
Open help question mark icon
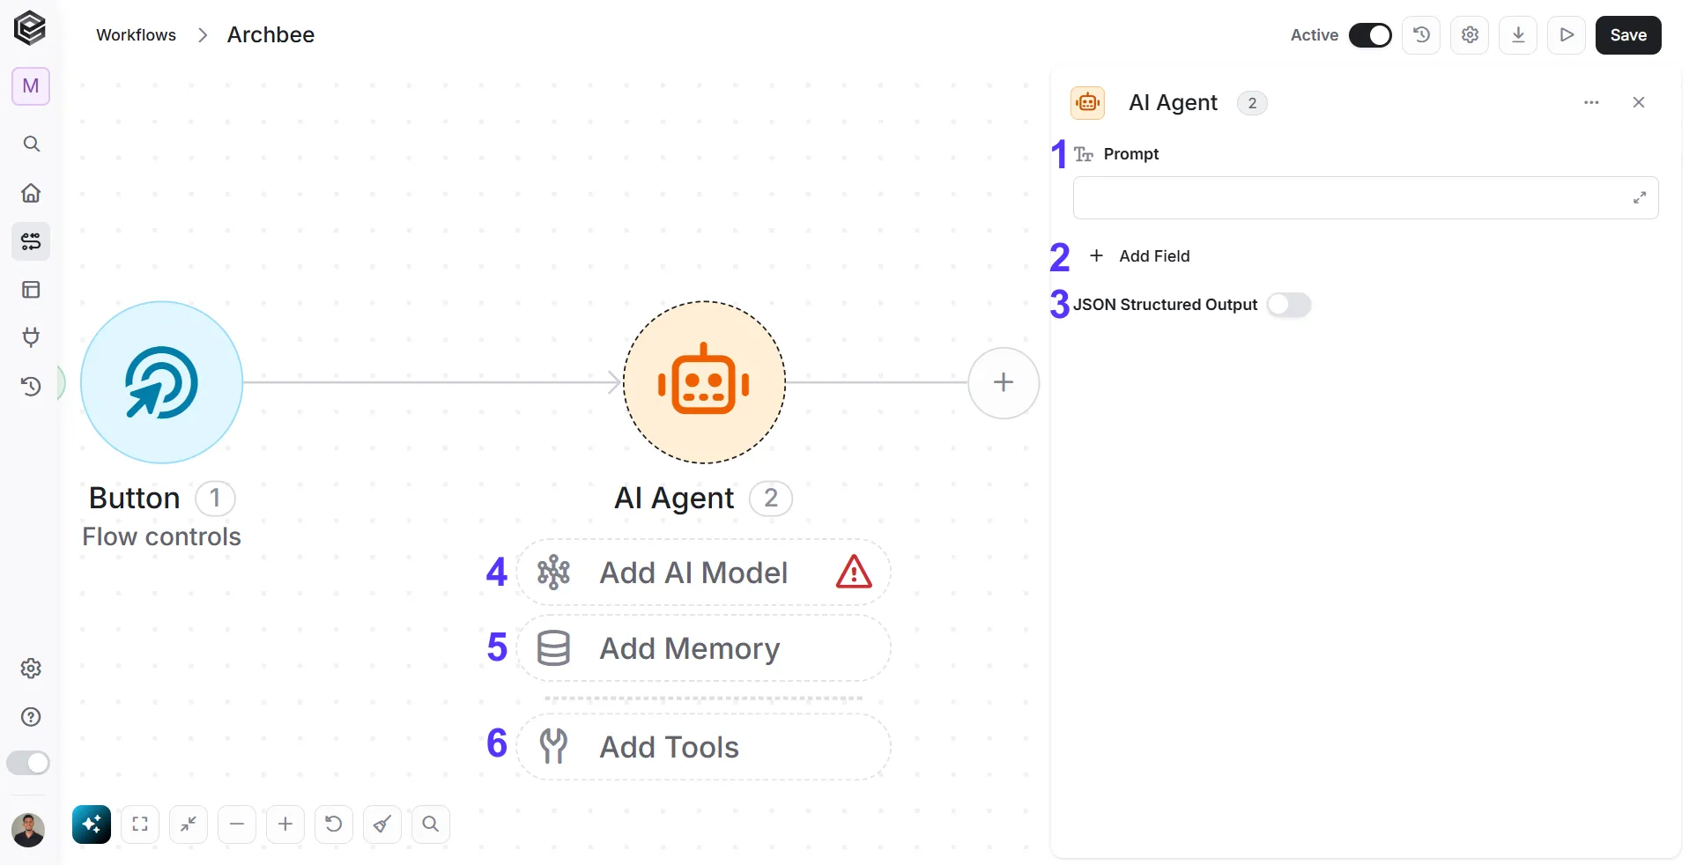click(31, 717)
